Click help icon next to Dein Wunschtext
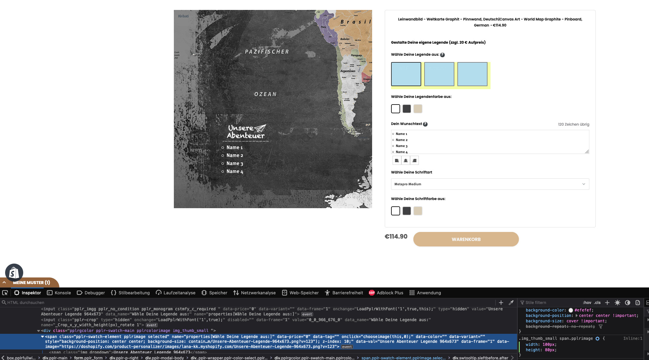The image size is (649, 360). click(x=425, y=124)
